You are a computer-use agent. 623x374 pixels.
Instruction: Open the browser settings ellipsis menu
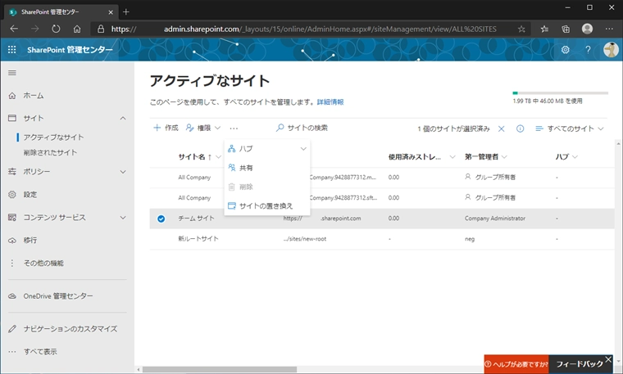point(609,29)
